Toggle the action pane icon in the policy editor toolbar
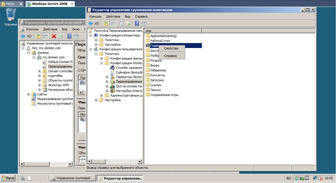Image resolution: width=336 pixels, height=183 pixels. (x=144, y=24)
